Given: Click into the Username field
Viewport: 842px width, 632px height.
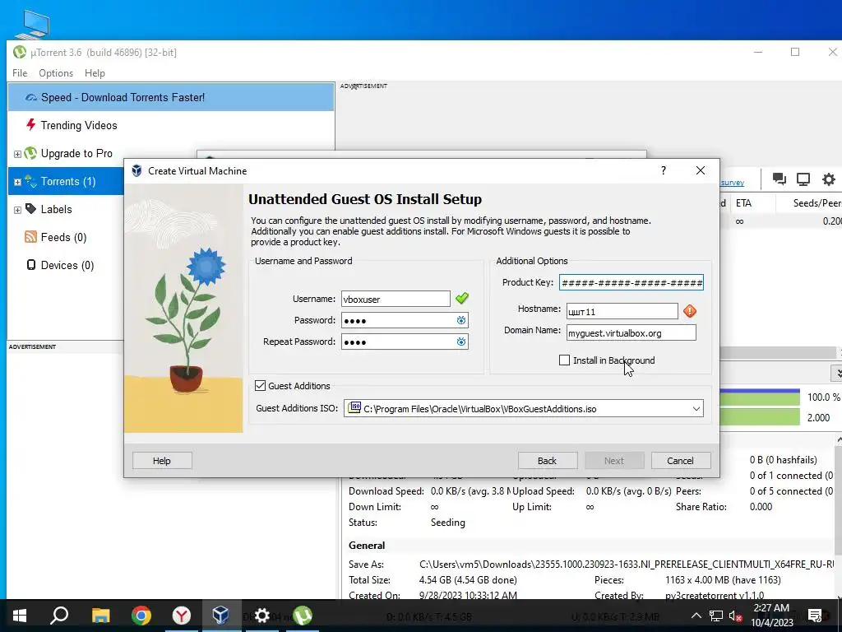Looking at the screenshot, I should [396, 299].
